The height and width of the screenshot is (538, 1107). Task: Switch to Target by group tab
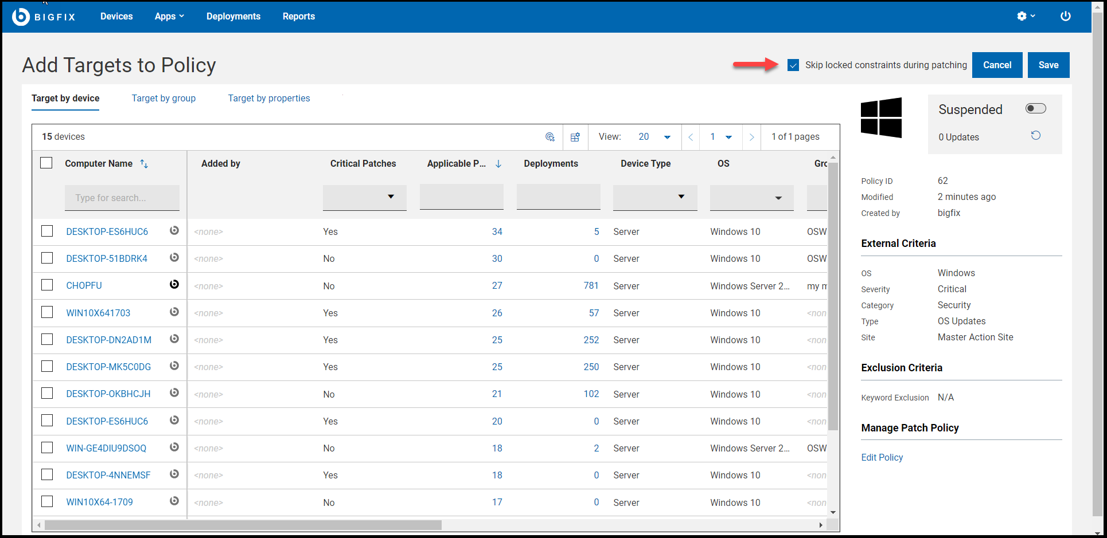[x=163, y=99]
